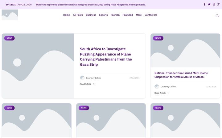Open the Business menu item
This screenshot has height=138, width=222.
pyautogui.click(x=91, y=15)
